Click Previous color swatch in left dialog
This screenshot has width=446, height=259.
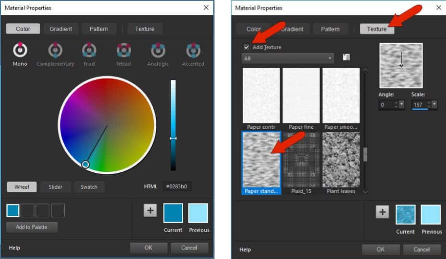coord(198,213)
